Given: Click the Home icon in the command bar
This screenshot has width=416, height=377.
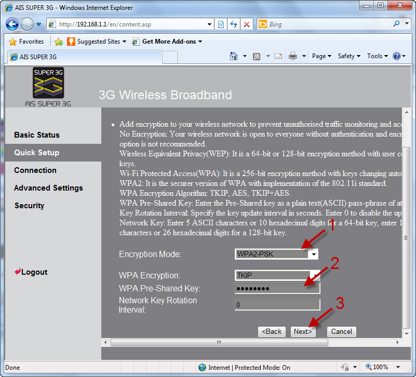Looking at the screenshot, I should tap(234, 56).
